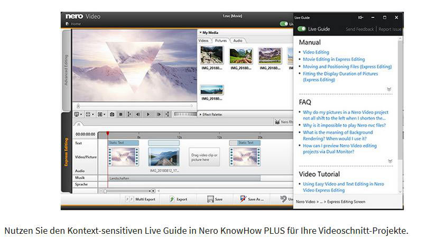Screen dimensions: 435x247
Task: Select the green valley photo thumbnail
Action: point(241,56)
